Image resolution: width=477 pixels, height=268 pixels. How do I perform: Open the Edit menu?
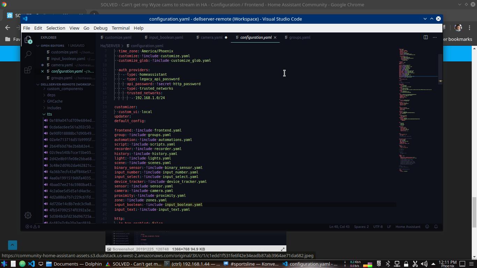point(38,28)
